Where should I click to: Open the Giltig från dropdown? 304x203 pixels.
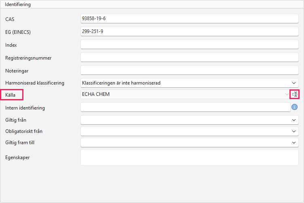click(294, 120)
